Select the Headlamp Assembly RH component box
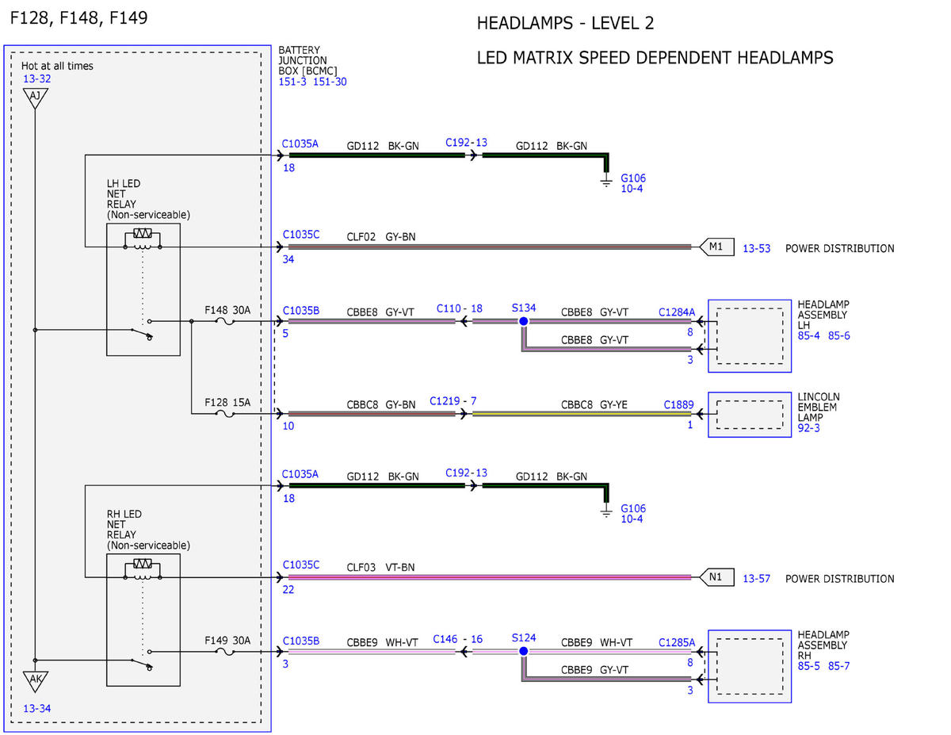Screen dimensions: 951x735 pos(750,666)
